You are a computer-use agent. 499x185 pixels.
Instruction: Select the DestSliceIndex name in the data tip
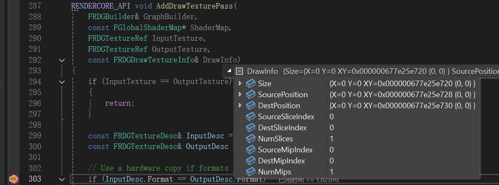pyautogui.click(x=282, y=128)
